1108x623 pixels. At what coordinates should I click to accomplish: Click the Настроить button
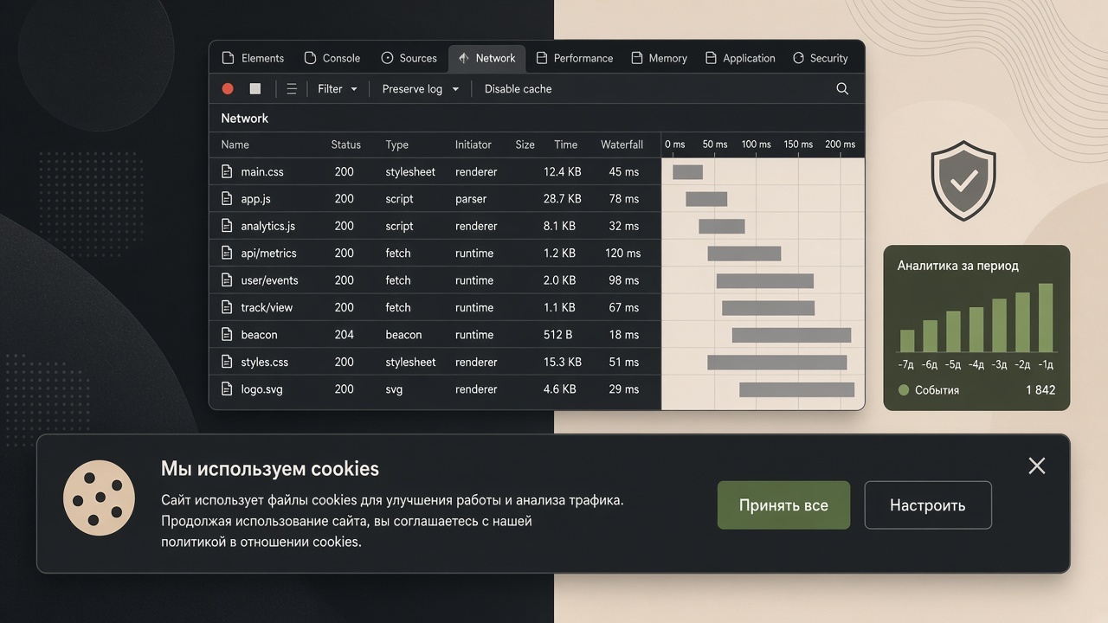pyautogui.click(x=928, y=505)
